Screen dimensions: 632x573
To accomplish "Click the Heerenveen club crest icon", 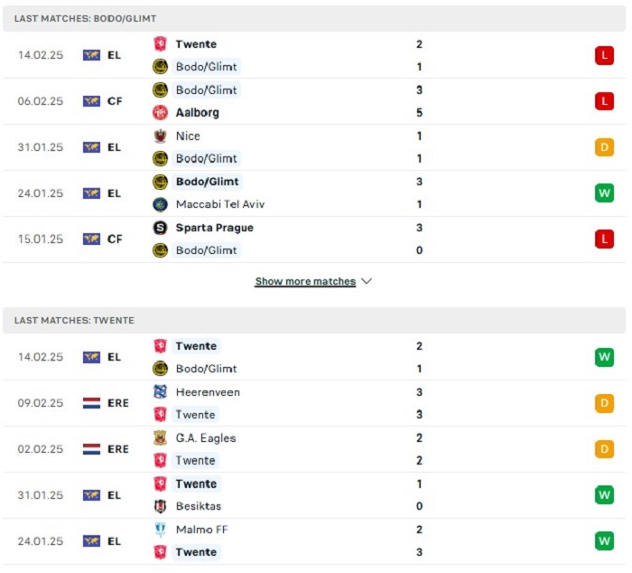I will [161, 392].
